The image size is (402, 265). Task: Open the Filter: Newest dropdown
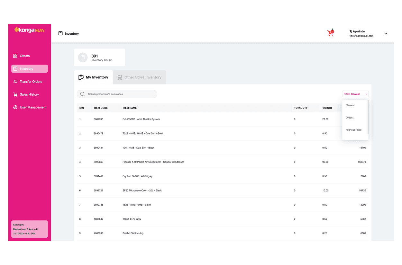coord(355,94)
